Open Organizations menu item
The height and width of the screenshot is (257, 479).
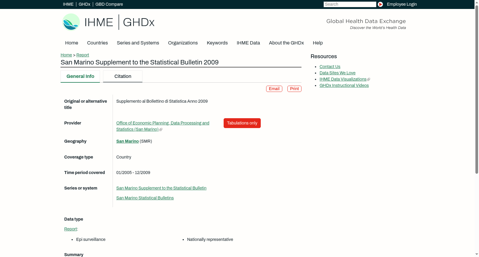183,43
